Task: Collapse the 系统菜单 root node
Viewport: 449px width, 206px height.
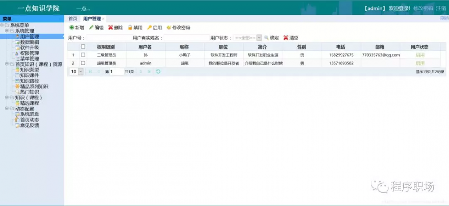Action: point(2,25)
